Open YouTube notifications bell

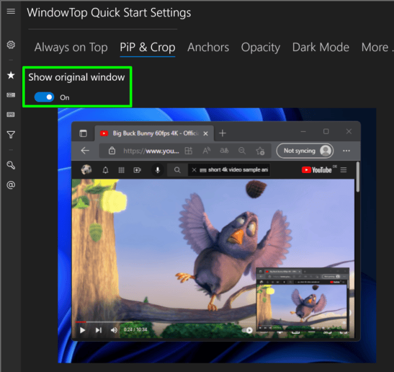105,170
